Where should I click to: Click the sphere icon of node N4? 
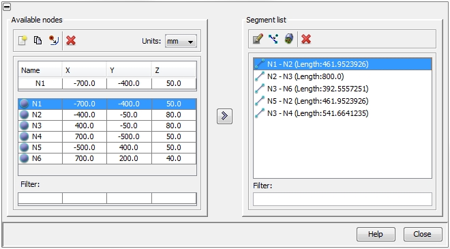pyautogui.click(x=25, y=136)
